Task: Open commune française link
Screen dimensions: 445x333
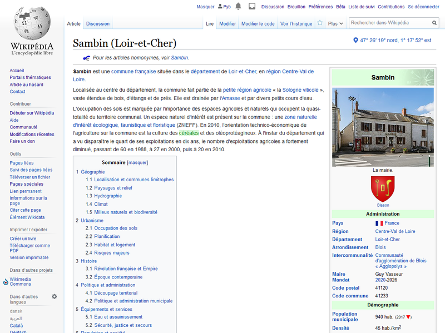Action: 133,72
